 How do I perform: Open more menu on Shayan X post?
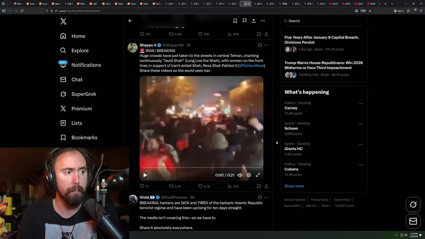pos(266,45)
